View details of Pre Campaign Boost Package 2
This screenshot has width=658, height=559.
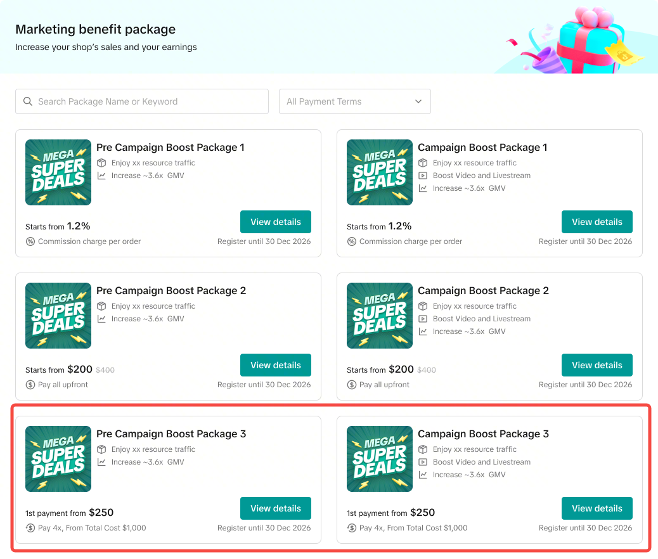pyautogui.click(x=276, y=364)
